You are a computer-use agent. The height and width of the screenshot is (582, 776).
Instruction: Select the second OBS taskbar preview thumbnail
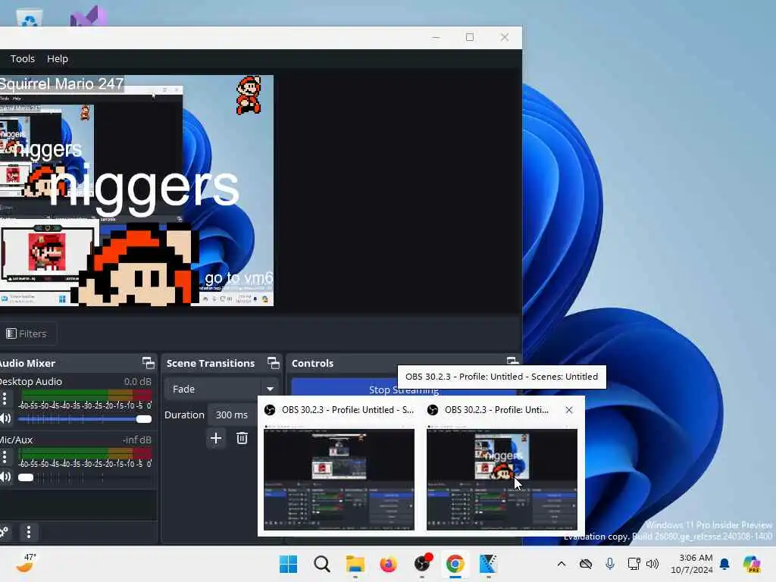pyautogui.click(x=502, y=479)
